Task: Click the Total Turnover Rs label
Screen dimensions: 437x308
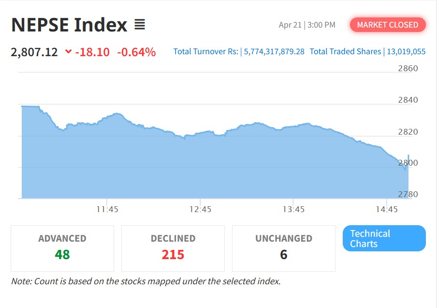Action: [205, 51]
